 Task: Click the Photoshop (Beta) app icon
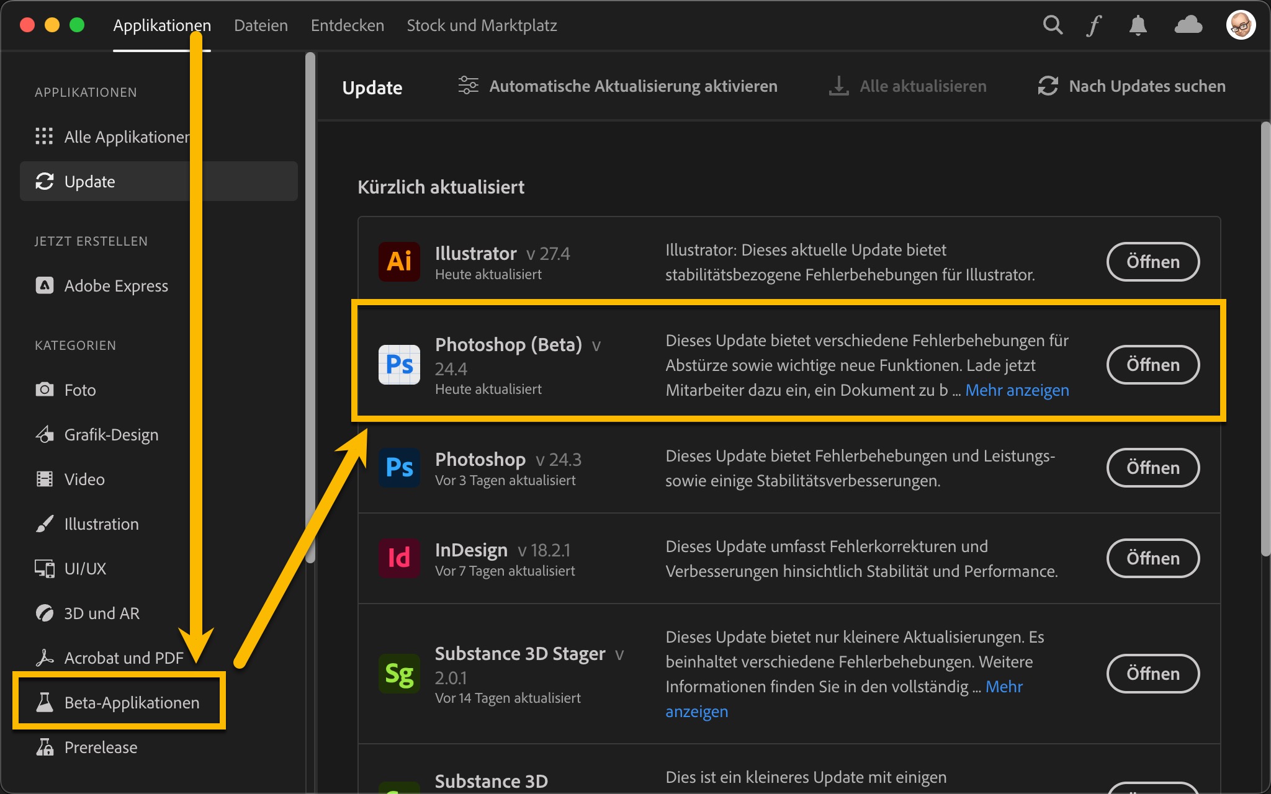pos(399,365)
